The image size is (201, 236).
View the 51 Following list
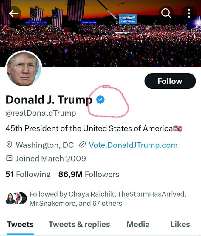(28, 174)
